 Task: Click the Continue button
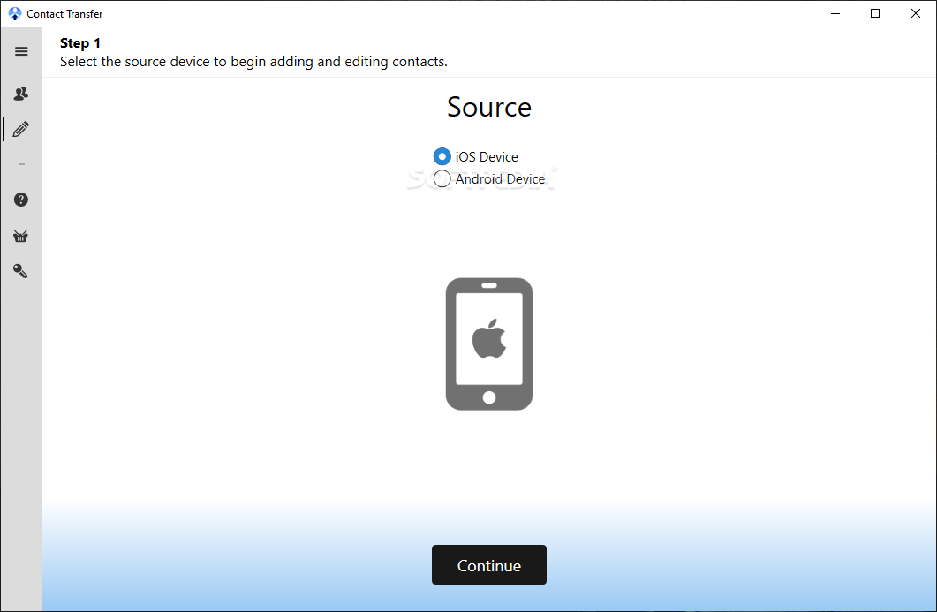489,565
